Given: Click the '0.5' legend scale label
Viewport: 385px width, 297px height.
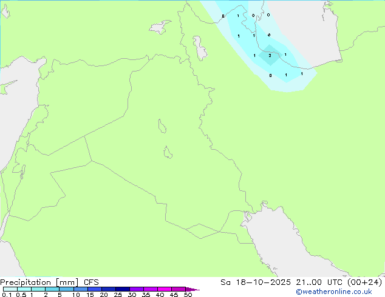Looking at the screenshot, I should click(21, 295).
